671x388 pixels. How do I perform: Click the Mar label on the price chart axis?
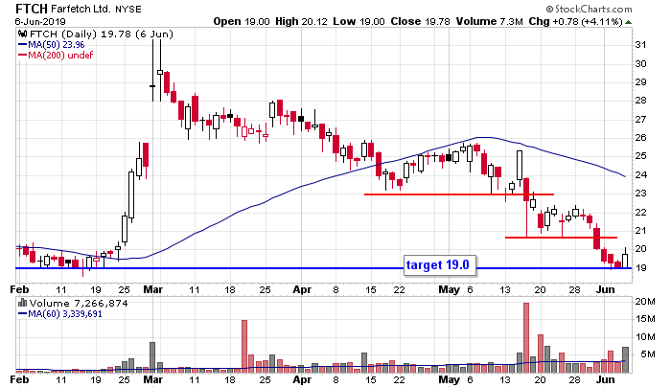pyautogui.click(x=152, y=289)
